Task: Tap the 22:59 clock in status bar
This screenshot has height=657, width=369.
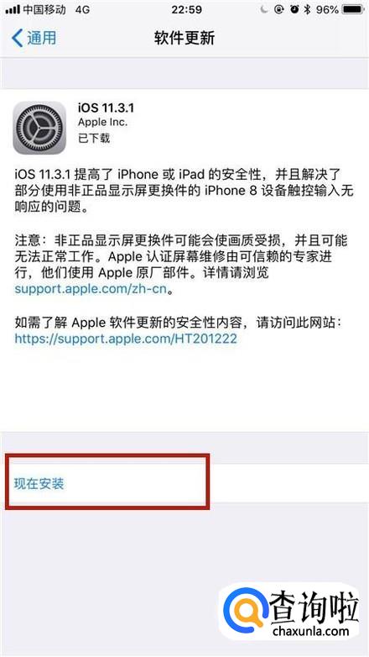Action: (x=184, y=9)
